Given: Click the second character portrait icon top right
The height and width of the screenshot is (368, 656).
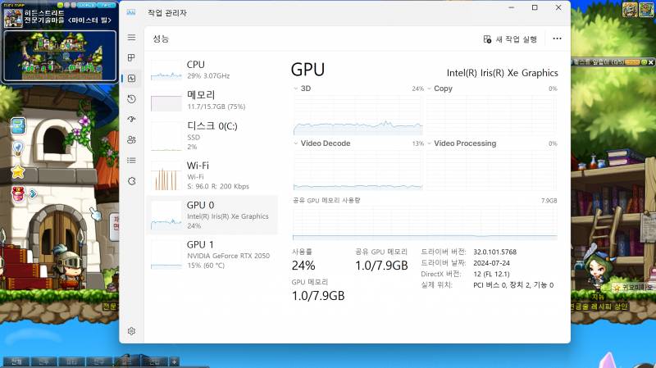Looking at the screenshot, I should point(646,10).
